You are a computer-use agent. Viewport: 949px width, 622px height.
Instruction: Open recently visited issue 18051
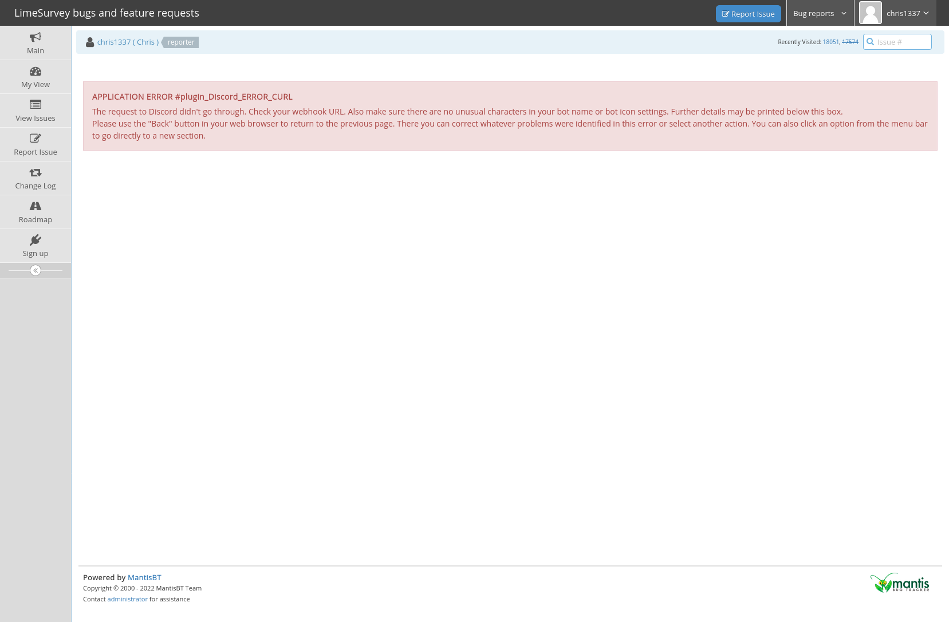[831, 42]
